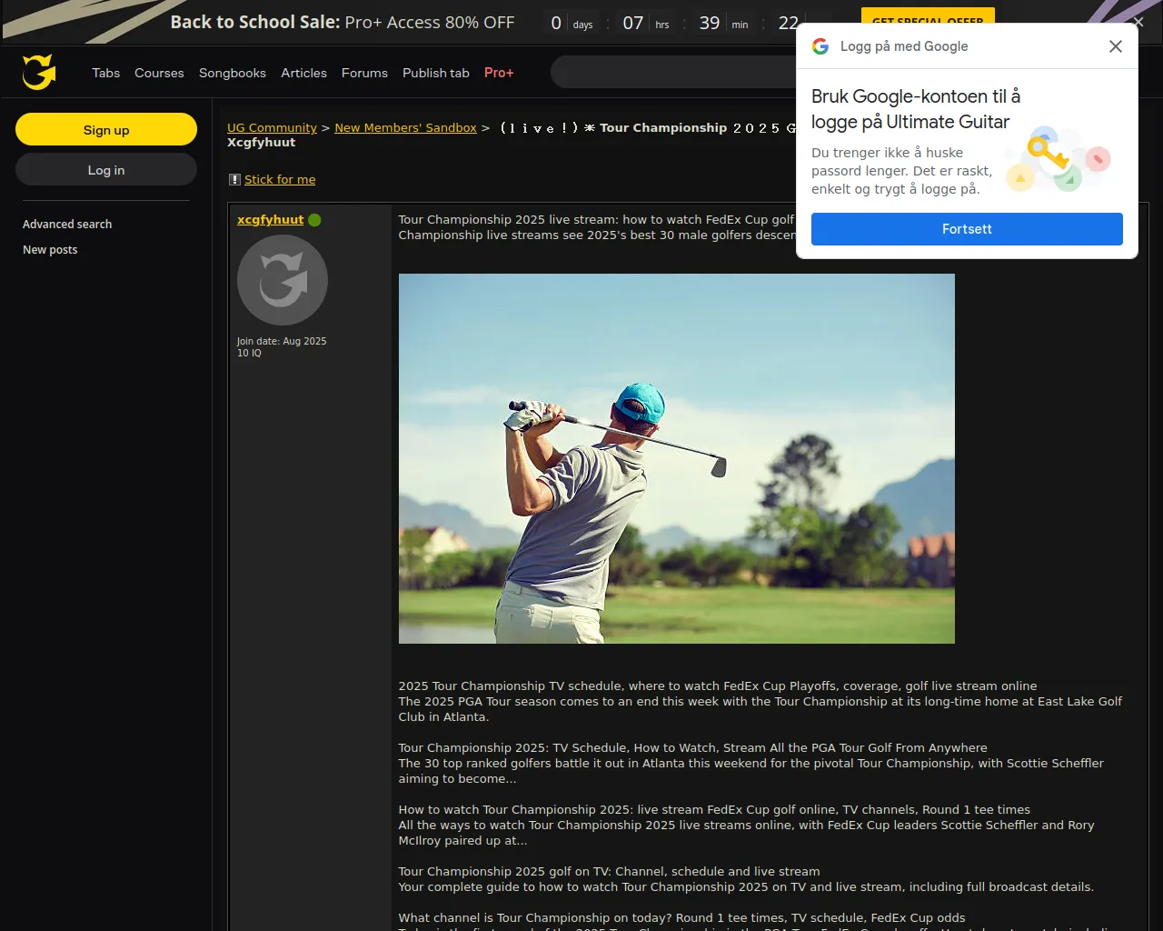The height and width of the screenshot is (931, 1163).
Task: Follow the New Members' Sandbox breadcrumb
Action: (x=405, y=128)
